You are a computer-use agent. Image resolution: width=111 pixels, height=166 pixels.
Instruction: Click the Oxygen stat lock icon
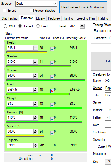coord(52,77)
